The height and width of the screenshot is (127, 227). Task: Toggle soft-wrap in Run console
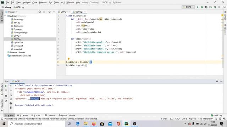coord(11,95)
